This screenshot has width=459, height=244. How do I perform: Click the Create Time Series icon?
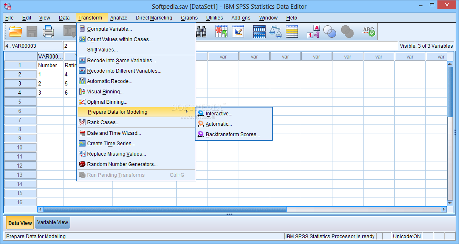coord(82,143)
